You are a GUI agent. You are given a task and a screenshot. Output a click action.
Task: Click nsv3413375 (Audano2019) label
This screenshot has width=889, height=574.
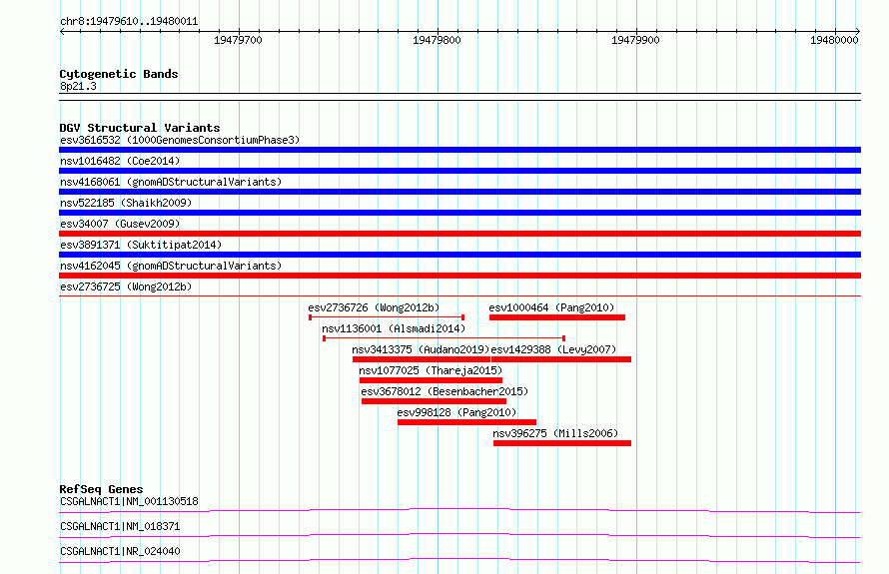click(x=421, y=349)
